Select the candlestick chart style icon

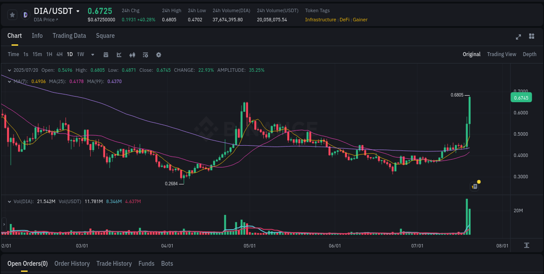click(132, 55)
